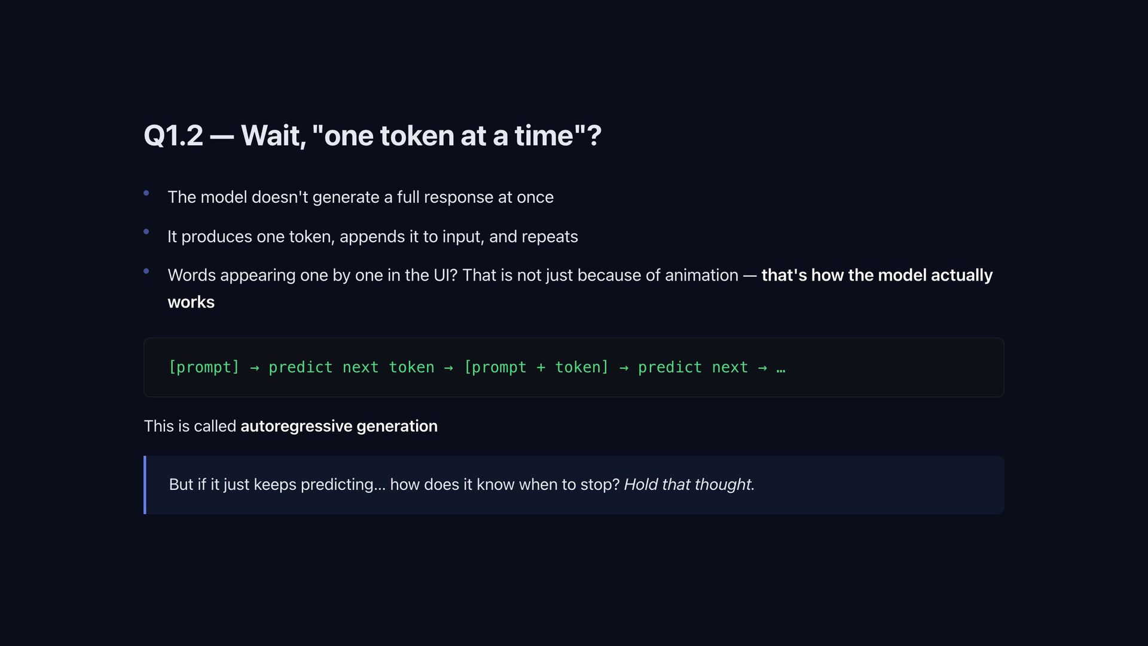The image size is (1148, 646).
Task: Click the trailing ellipsis ending the code line
Action: [x=781, y=368]
